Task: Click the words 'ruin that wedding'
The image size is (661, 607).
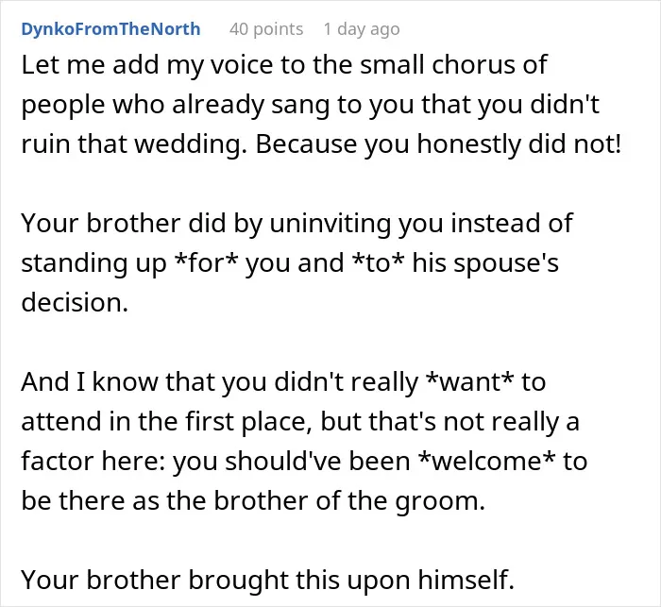Action: (134, 144)
